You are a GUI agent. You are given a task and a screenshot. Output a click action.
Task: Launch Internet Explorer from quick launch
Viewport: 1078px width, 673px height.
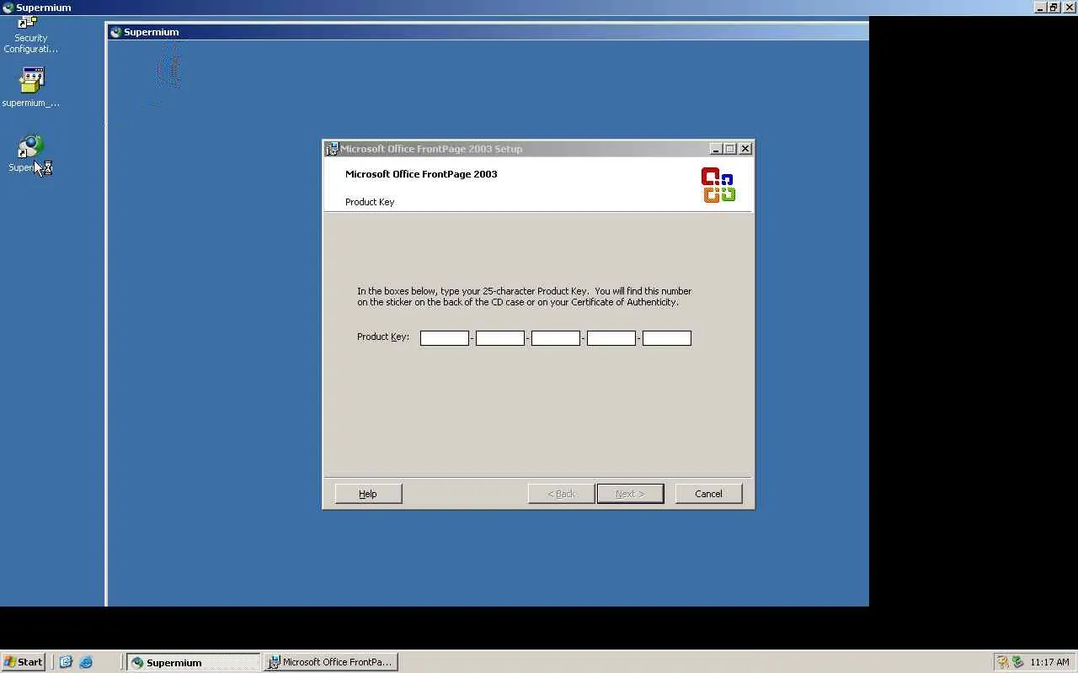tap(86, 662)
